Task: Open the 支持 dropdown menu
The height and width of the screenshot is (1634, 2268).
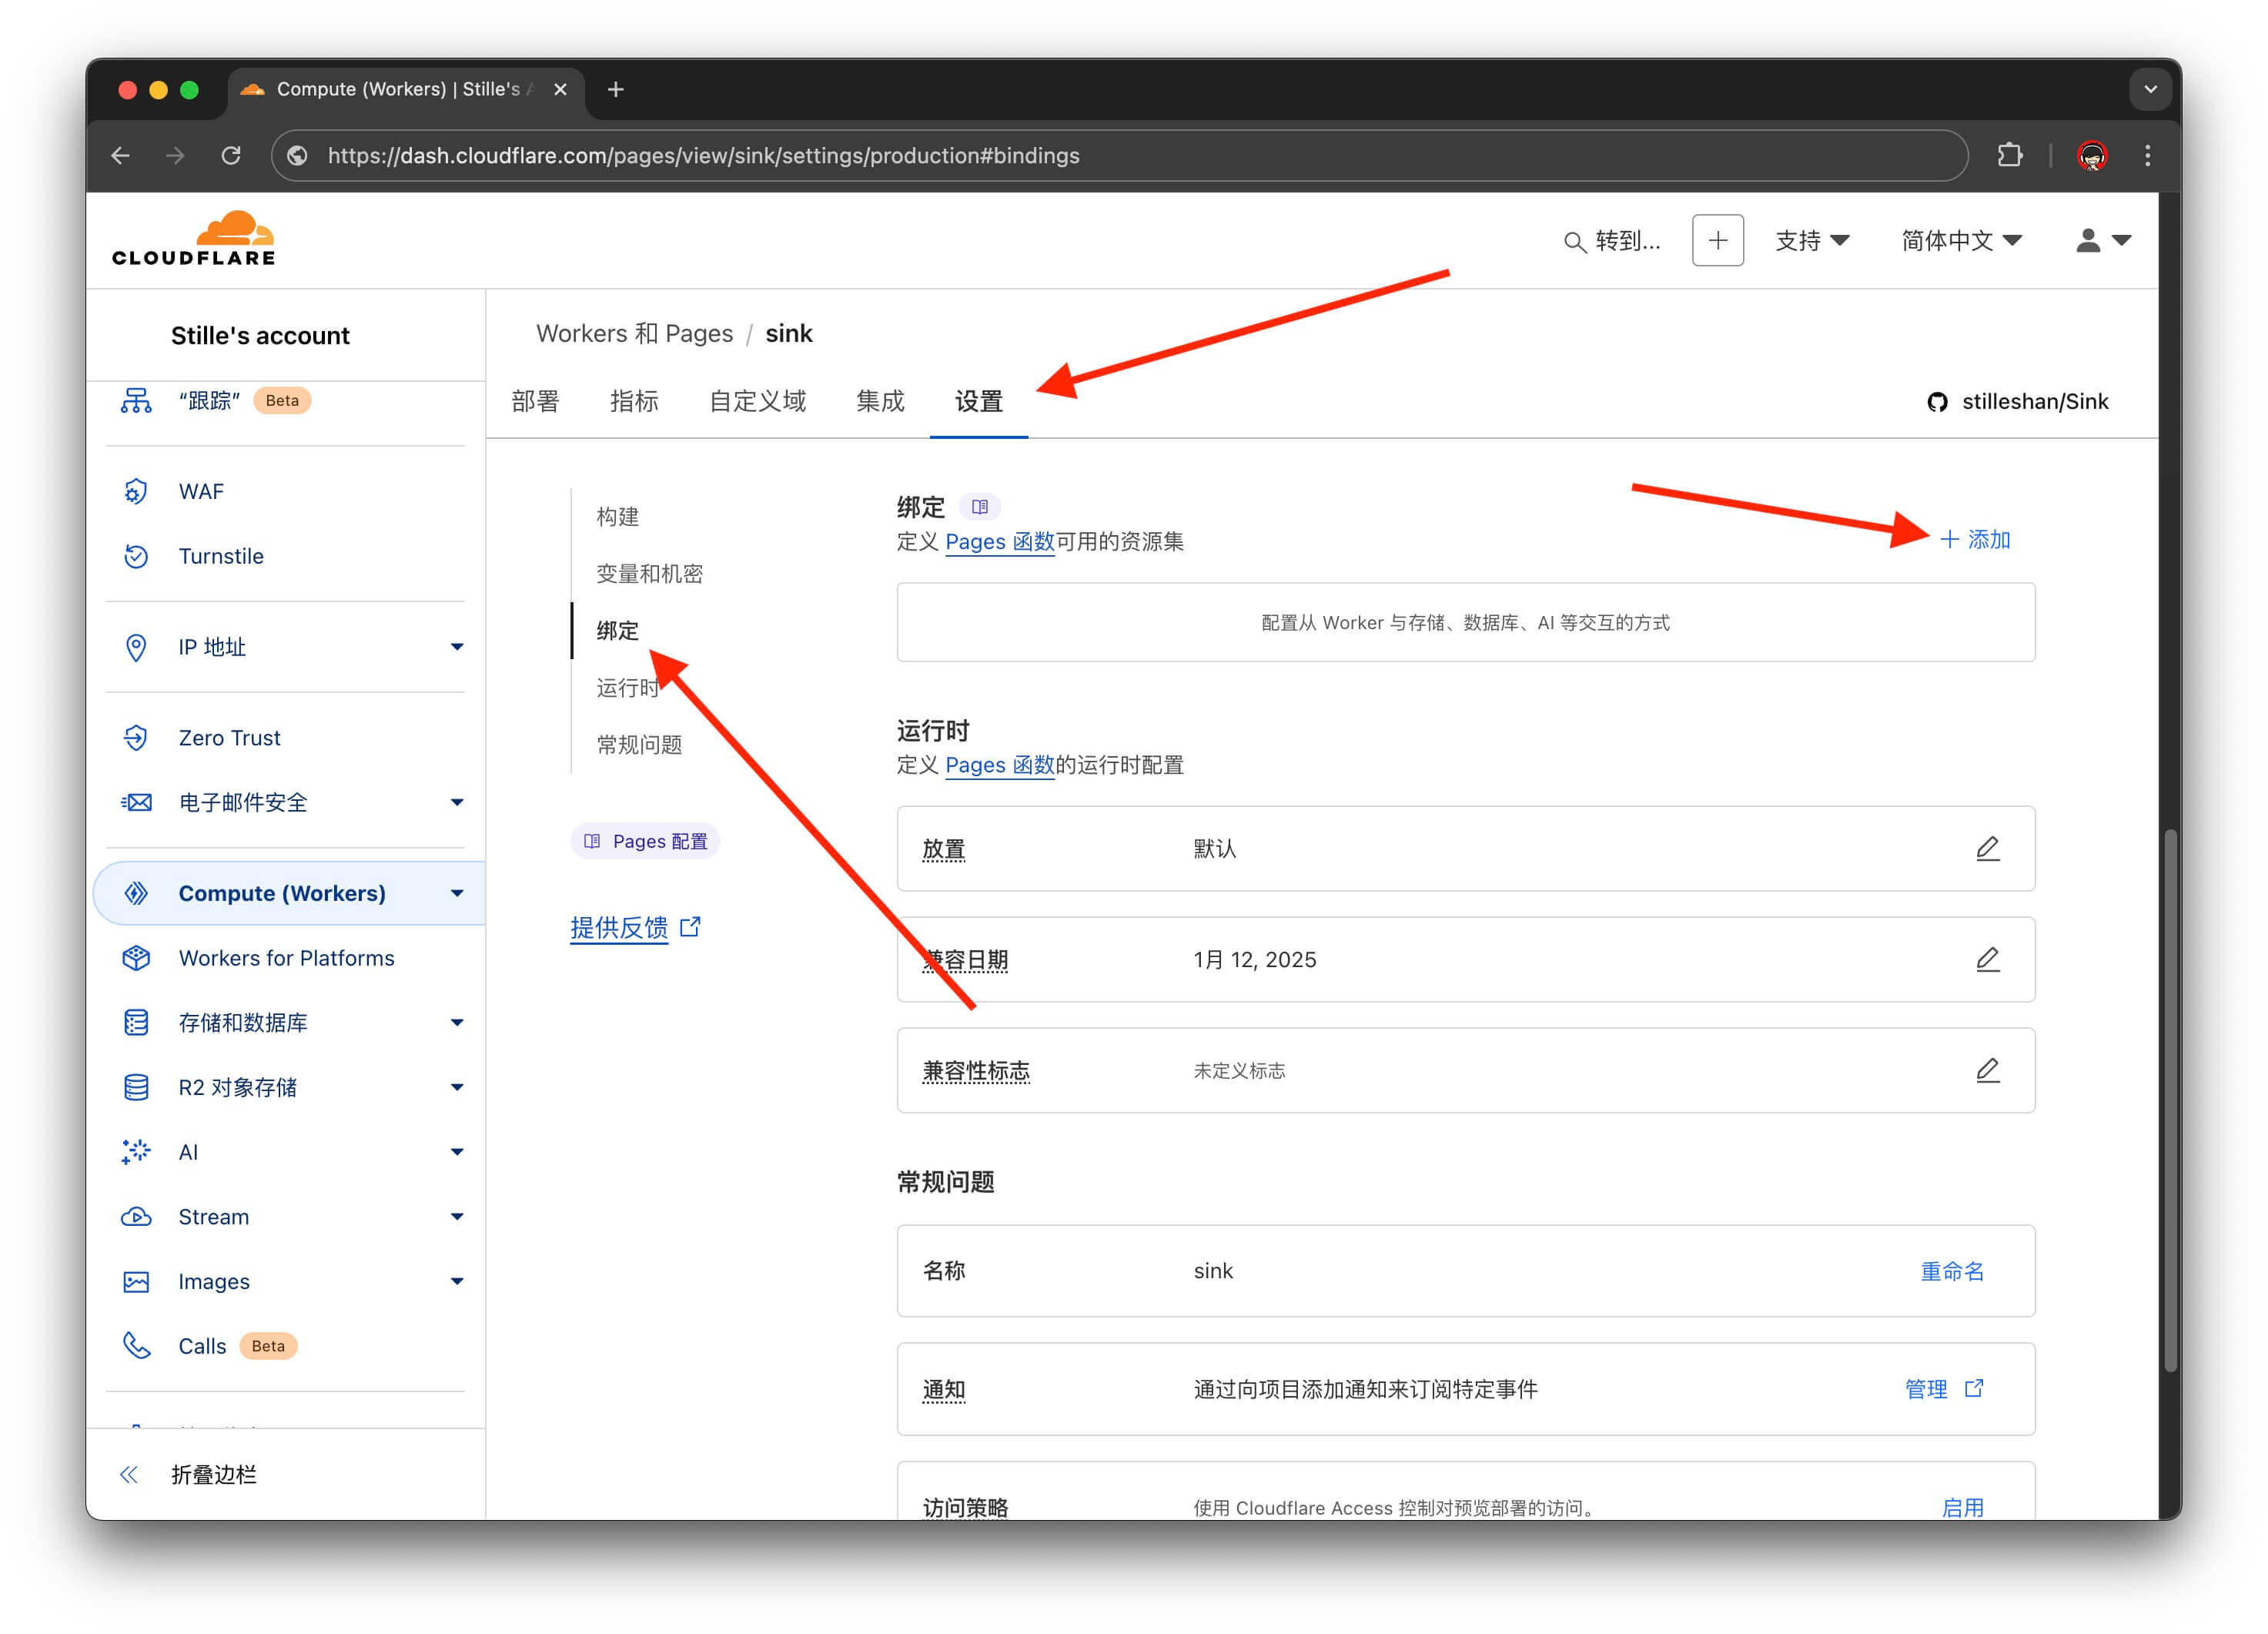Action: [x=1812, y=241]
